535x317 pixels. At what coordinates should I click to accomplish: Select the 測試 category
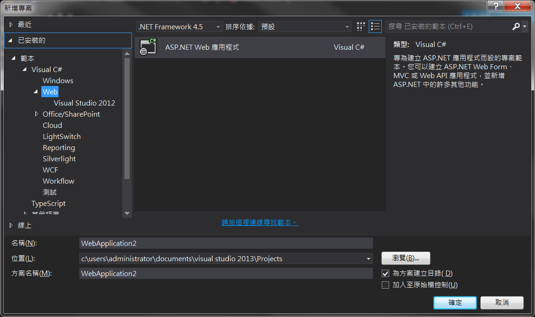[x=50, y=192]
